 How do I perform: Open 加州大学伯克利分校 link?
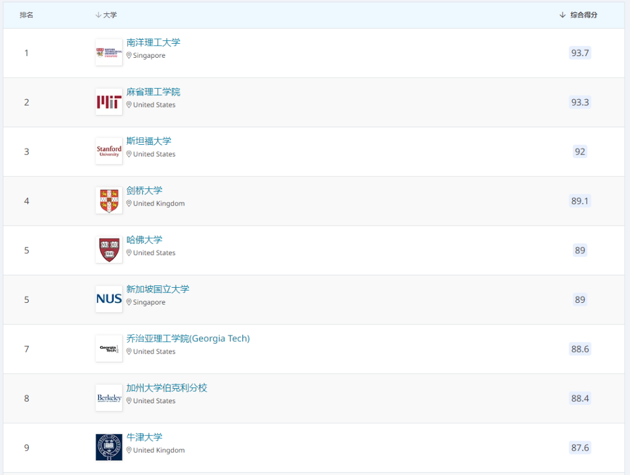167,388
